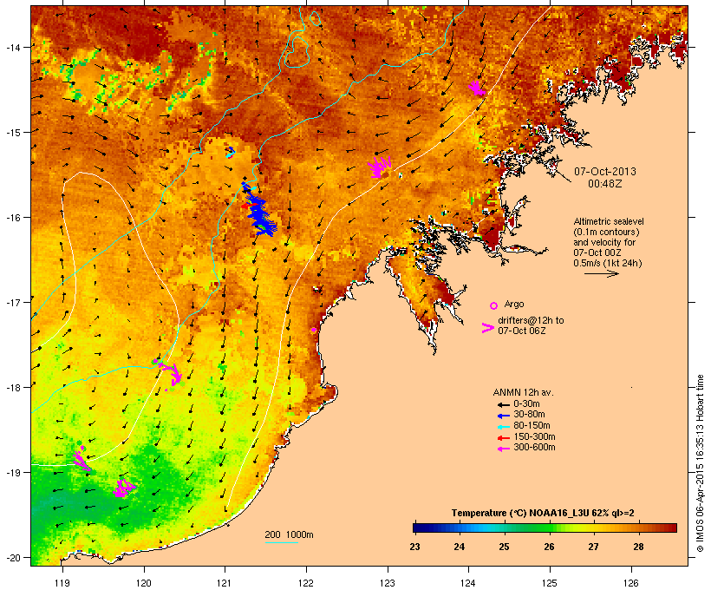Click the vertical IMOS copyright timestamp text
Screen dimensions: 711x590
click(x=700, y=463)
